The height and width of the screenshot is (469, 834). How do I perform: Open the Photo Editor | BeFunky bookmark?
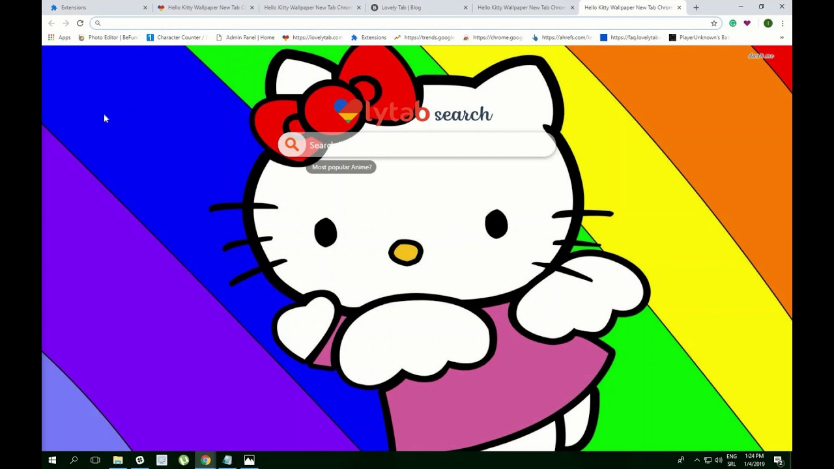[108, 38]
